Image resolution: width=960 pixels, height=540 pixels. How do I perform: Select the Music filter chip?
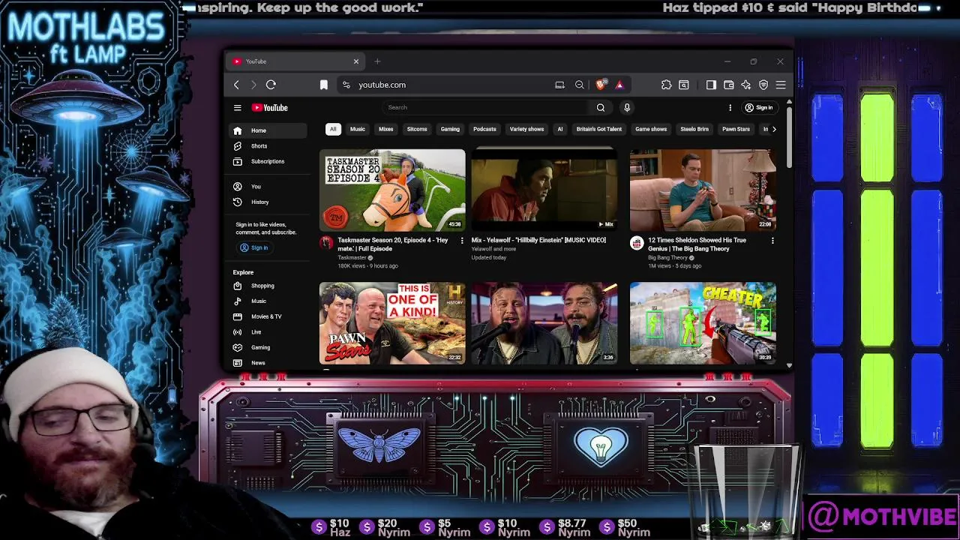pos(358,129)
